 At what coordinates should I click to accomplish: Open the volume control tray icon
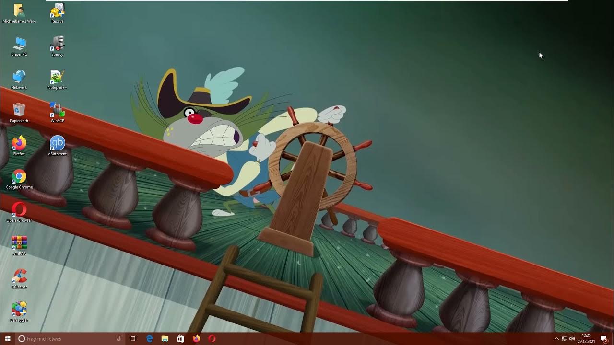[x=572, y=339]
